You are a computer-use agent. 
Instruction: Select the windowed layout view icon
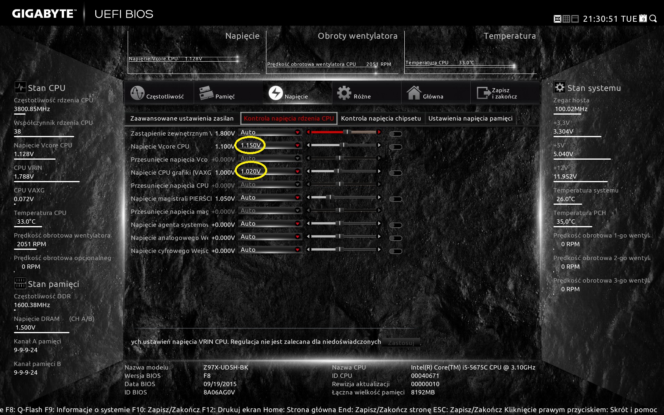(575, 19)
